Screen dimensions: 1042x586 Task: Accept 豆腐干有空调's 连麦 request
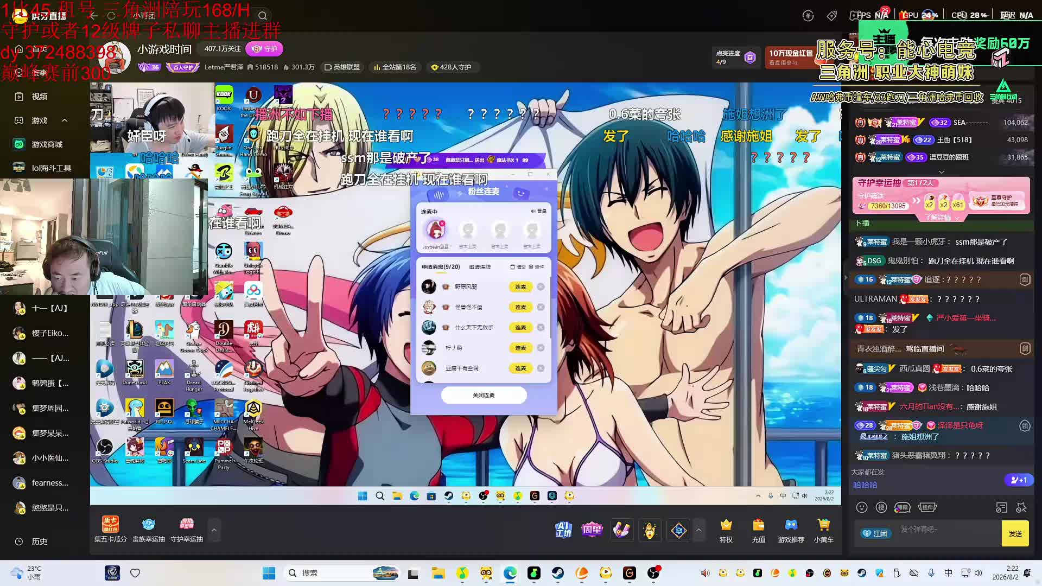pos(520,368)
